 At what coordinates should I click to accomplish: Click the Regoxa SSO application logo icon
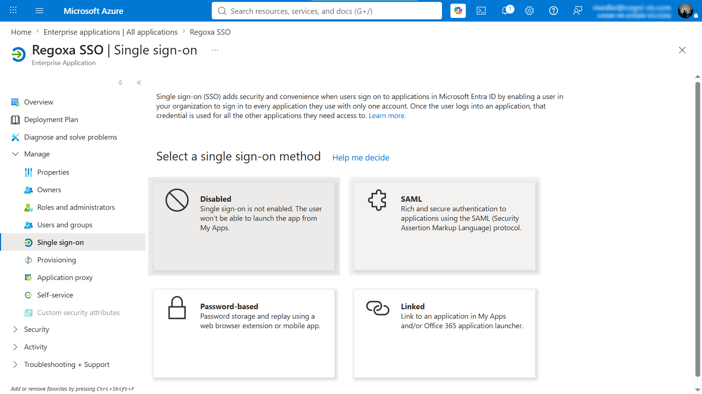coord(18,54)
